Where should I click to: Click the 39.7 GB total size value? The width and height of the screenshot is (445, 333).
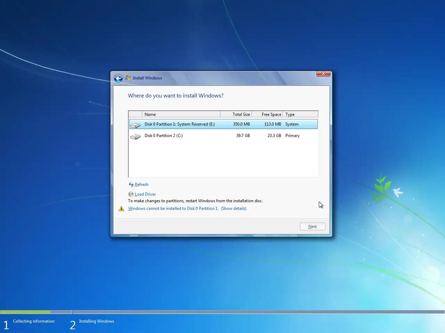coord(243,136)
